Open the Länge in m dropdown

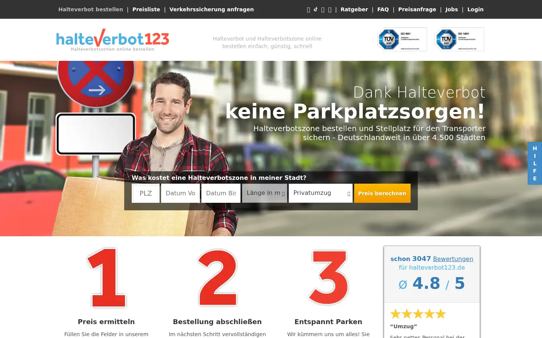[x=265, y=193]
